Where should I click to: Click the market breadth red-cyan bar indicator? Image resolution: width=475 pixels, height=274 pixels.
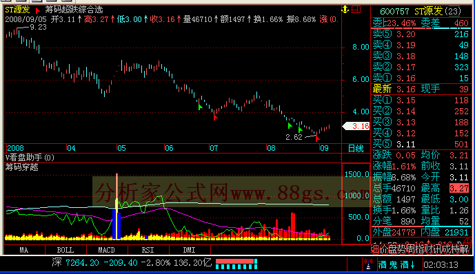click(x=236, y=264)
